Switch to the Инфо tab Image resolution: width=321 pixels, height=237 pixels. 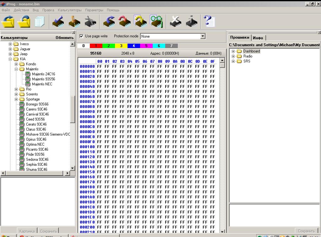pyautogui.click(x=258, y=38)
